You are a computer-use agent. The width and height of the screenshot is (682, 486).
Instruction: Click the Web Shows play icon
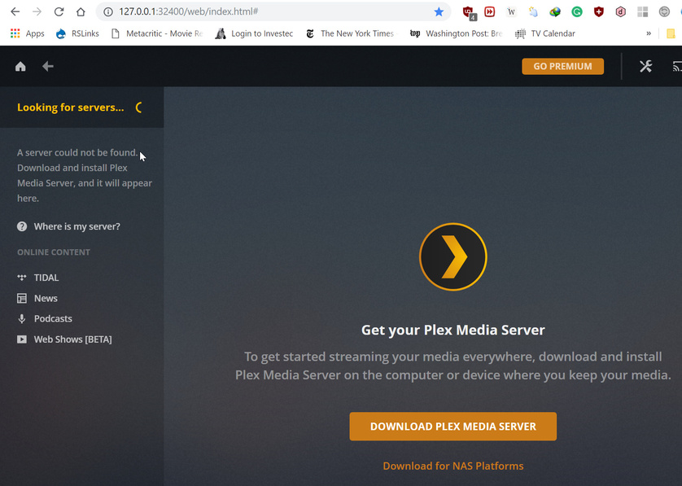pyautogui.click(x=22, y=339)
